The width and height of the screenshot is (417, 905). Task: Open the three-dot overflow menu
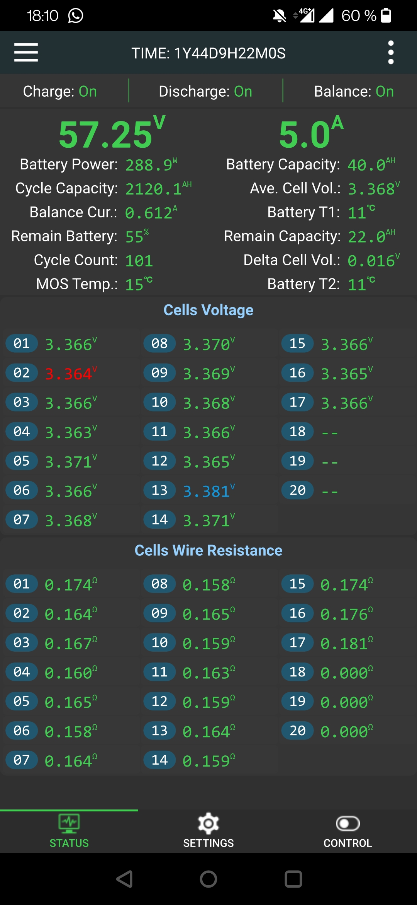(391, 53)
